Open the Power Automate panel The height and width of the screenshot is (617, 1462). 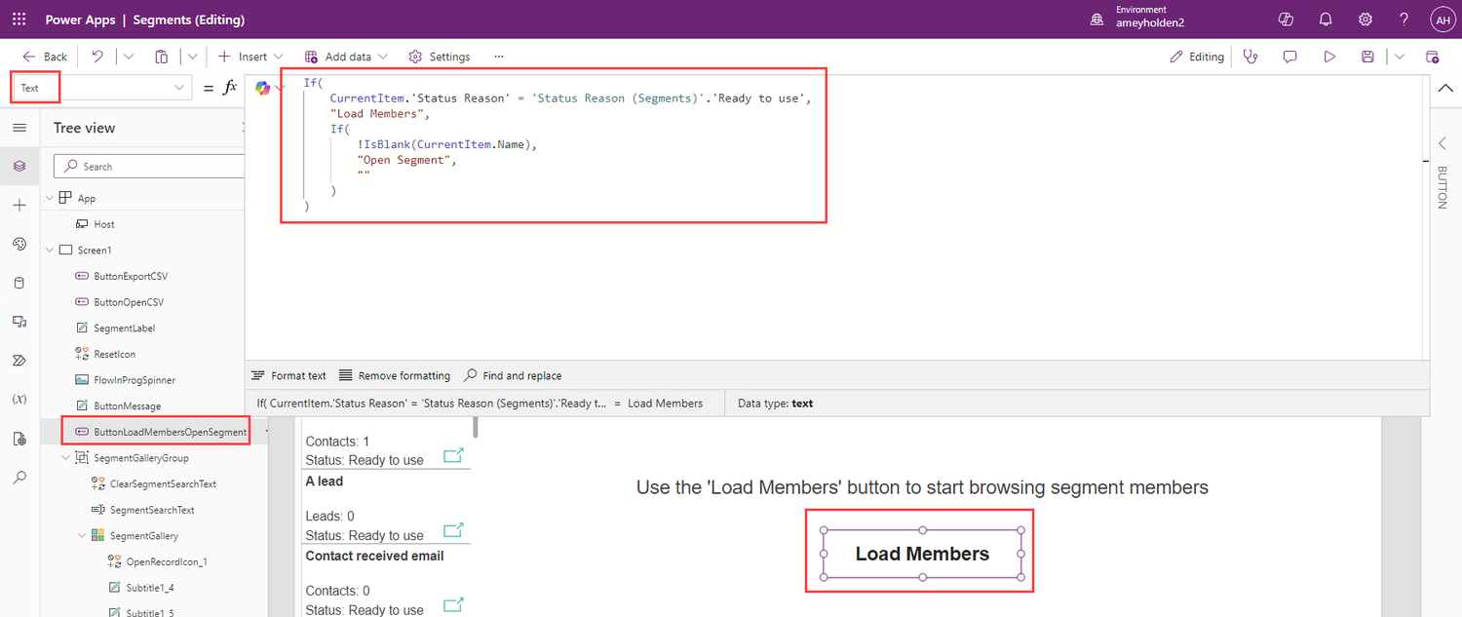pyautogui.click(x=19, y=361)
